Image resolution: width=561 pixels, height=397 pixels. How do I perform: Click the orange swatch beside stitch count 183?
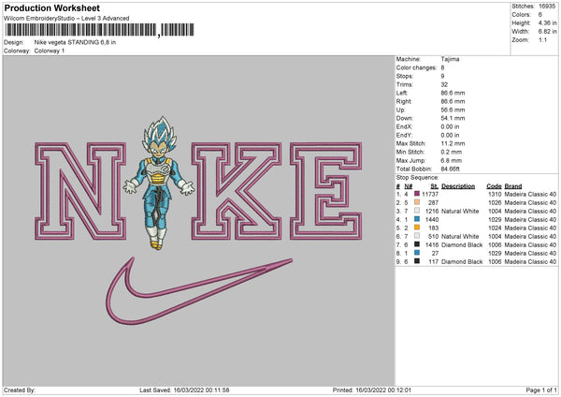(x=417, y=228)
